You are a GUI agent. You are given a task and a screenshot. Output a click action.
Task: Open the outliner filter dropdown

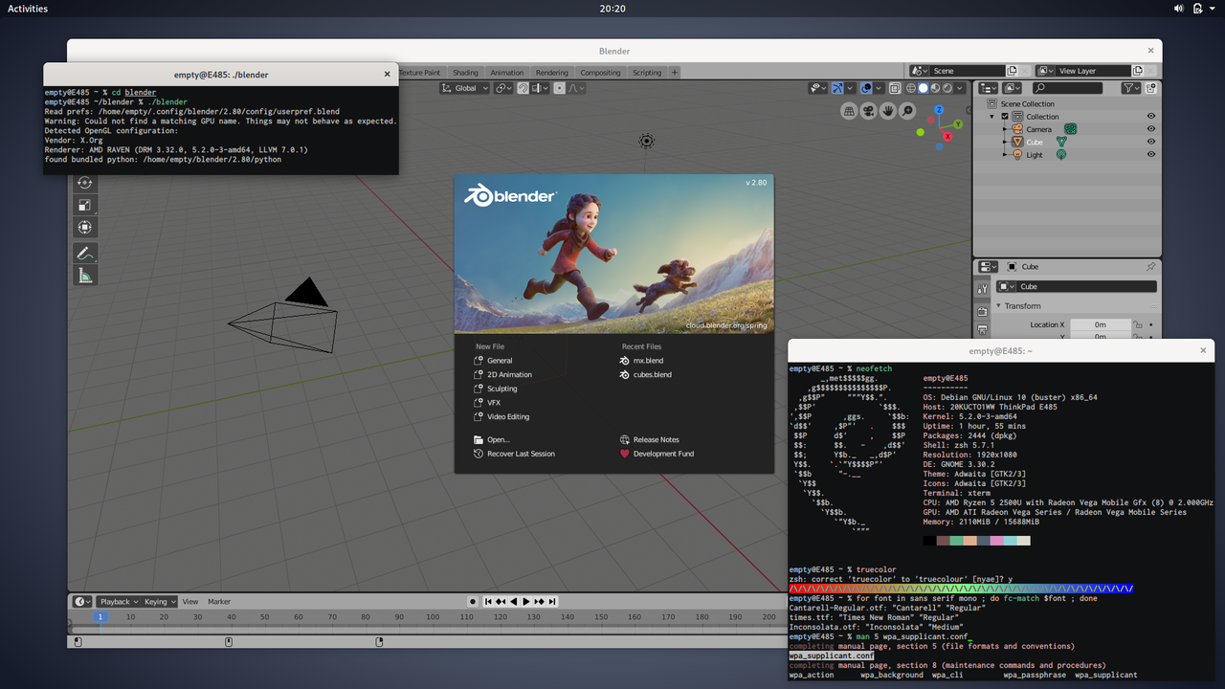(1131, 88)
